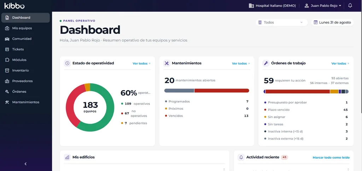The height and width of the screenshot is (171, 362).
Task: Click the Vencidos row
Action: click(x=206, y=116)
